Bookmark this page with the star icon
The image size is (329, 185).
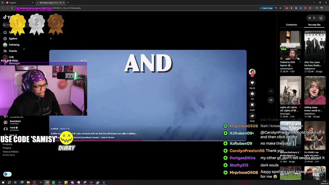(280, 8)
